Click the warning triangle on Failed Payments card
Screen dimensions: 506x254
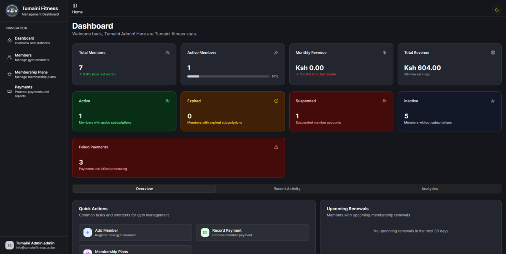click(276, 147)
